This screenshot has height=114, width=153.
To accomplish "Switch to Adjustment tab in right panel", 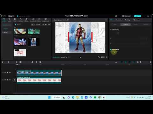I will click(136, 20).
